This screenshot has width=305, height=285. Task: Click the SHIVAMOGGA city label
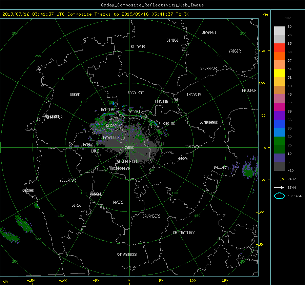click(127, 255)
